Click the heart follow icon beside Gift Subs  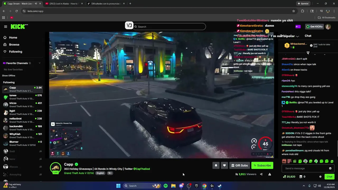coord(224,165)
